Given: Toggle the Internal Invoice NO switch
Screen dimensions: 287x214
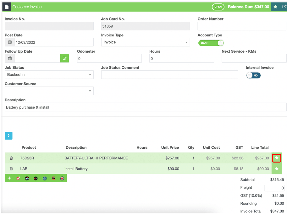Looking at the screenshot, I should [x=253, y=76].
